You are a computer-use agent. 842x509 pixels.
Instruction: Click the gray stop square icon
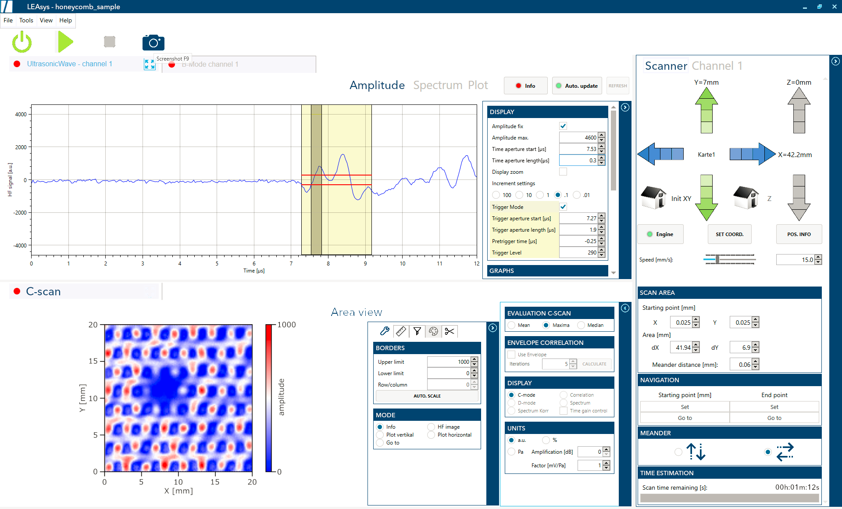[x=110, y=42]
